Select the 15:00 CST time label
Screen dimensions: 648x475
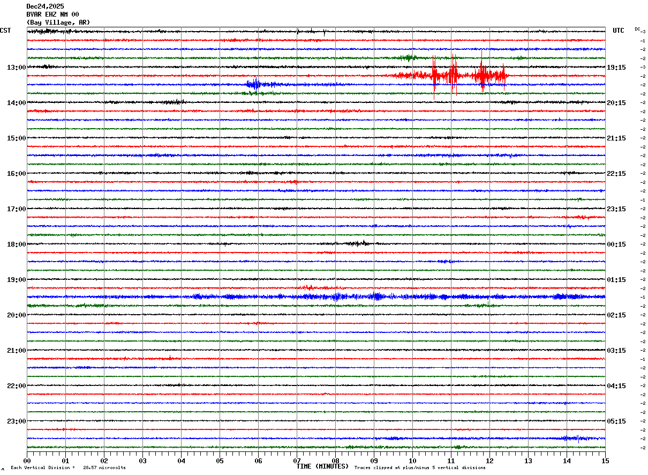point(17,138)
